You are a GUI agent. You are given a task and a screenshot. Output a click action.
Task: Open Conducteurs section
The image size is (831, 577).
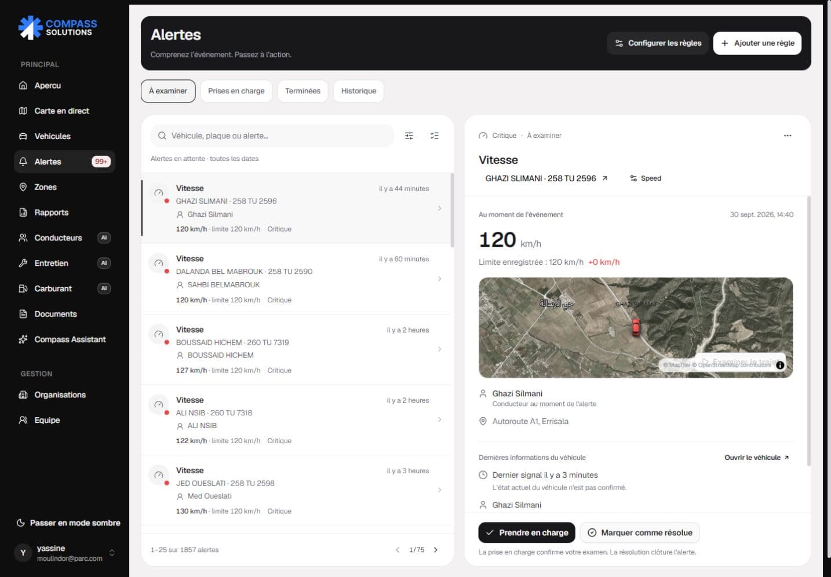point(64,238)
